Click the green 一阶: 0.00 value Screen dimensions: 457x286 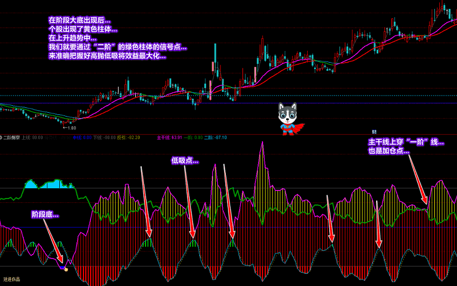pyautogui.click(x=193, y=138)
